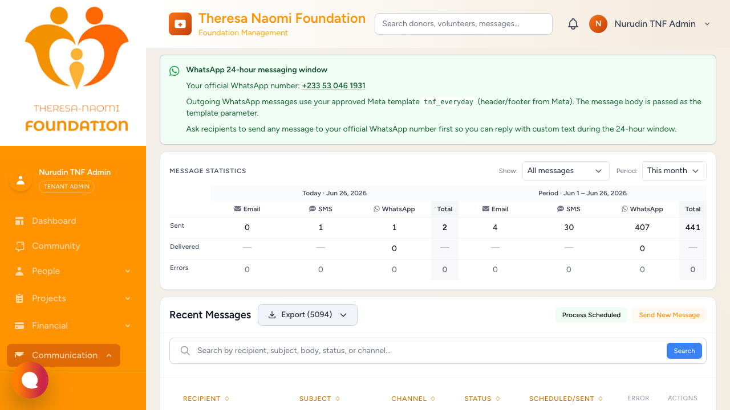Focus the donors, volunteers, messages search field
The height and width of the screenshot is (410, 730).
[464, 24]
